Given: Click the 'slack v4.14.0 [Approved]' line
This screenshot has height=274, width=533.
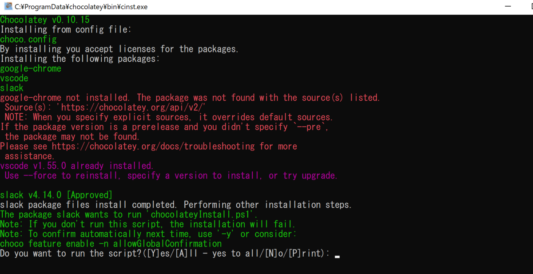Looking at the screenshot, I should click(56, 195).
